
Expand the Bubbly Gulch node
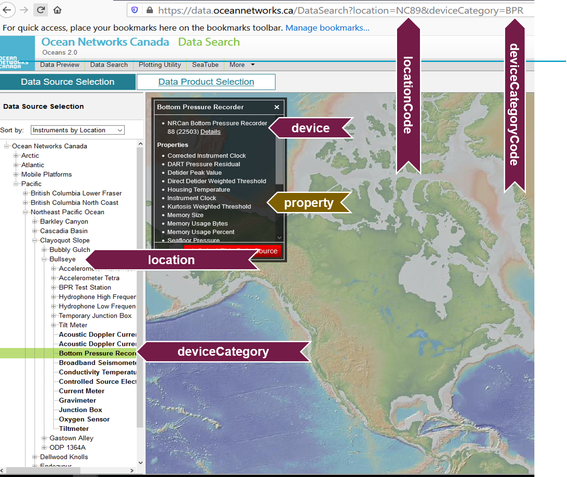click(44, 250)
